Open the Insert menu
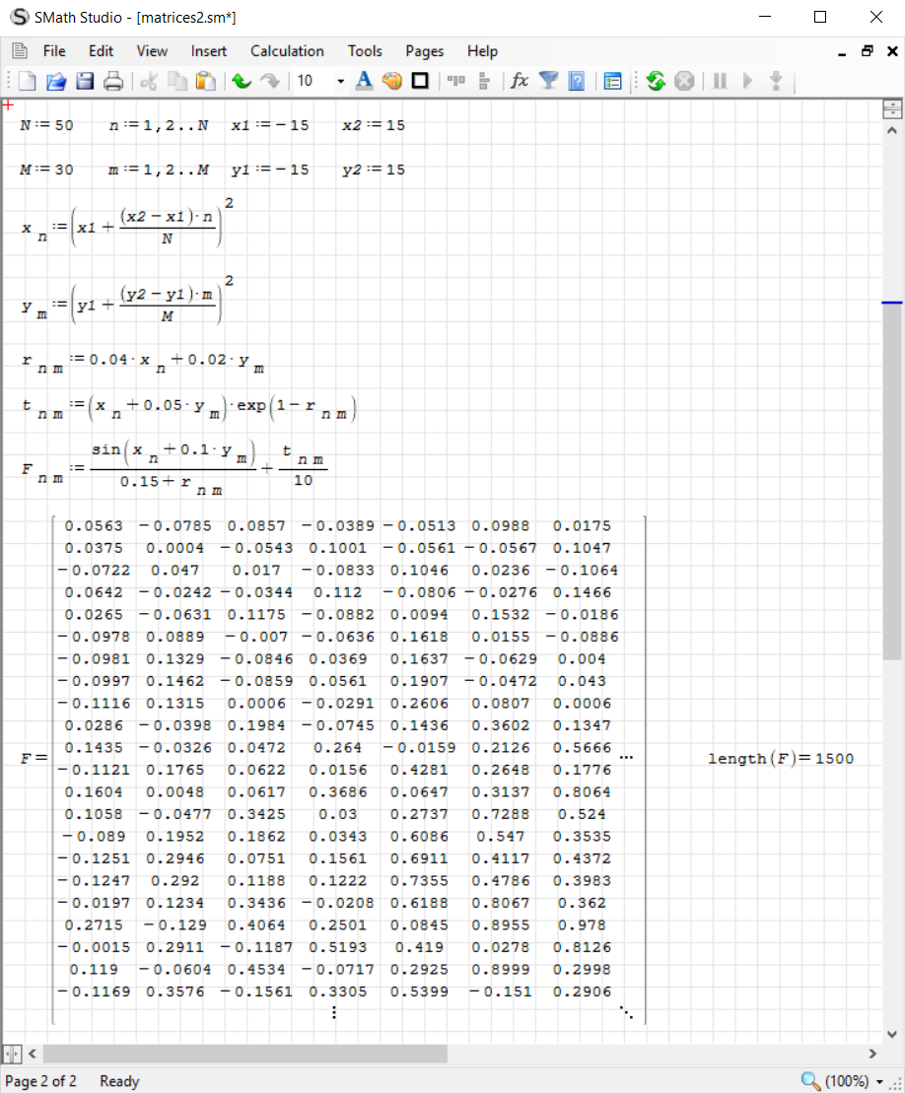 pyautogui.click(x=208, y=51)
